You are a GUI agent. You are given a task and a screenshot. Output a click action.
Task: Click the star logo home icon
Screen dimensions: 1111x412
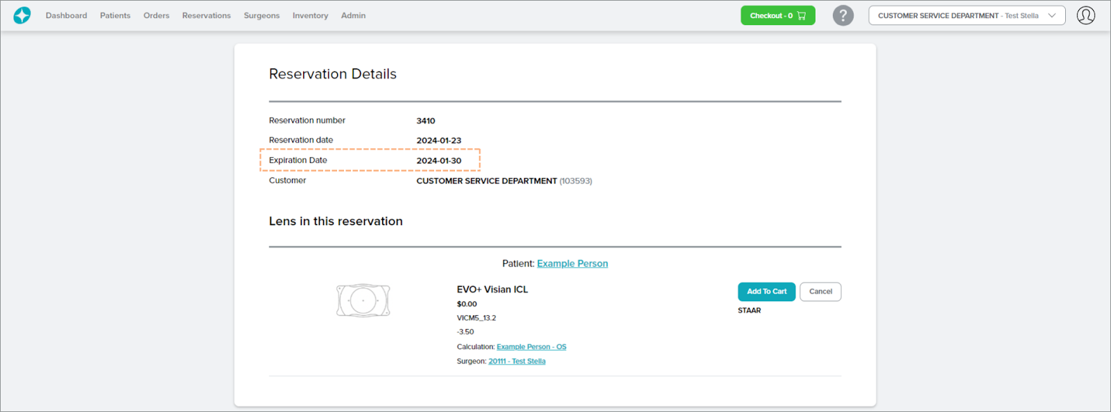(22, 15)
